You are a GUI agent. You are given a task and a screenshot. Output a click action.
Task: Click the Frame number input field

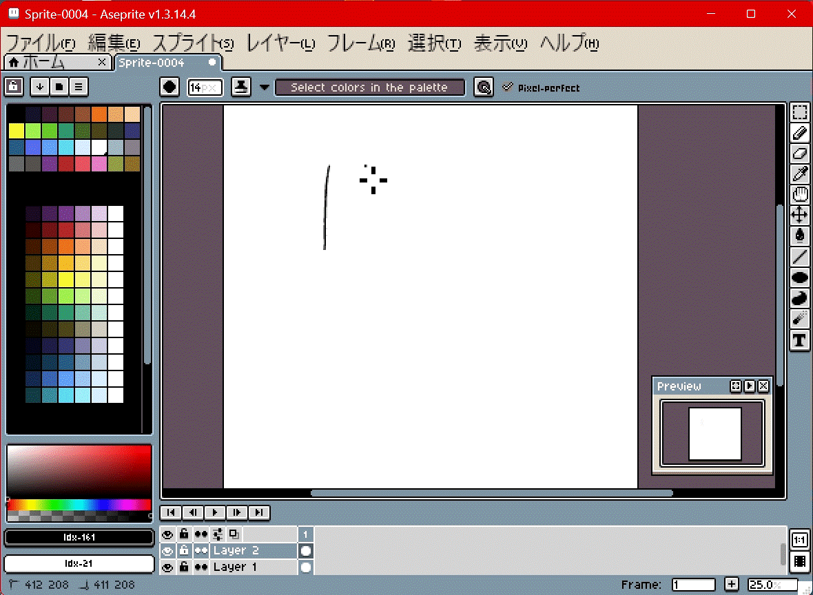tap(693, 585)
